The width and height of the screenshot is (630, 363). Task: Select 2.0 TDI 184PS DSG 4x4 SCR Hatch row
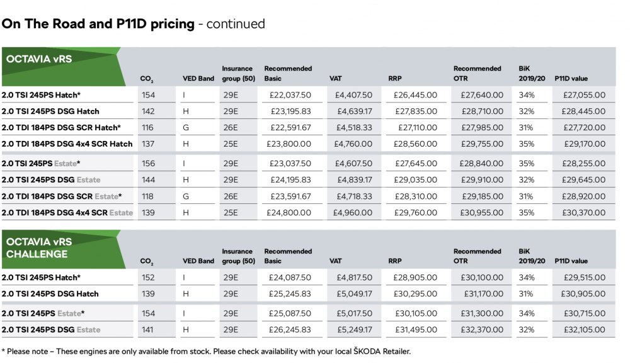[x=308, y=144]
